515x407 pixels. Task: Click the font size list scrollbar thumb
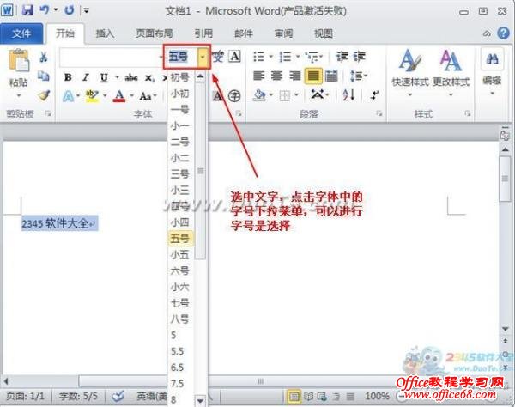click(200, 171)
